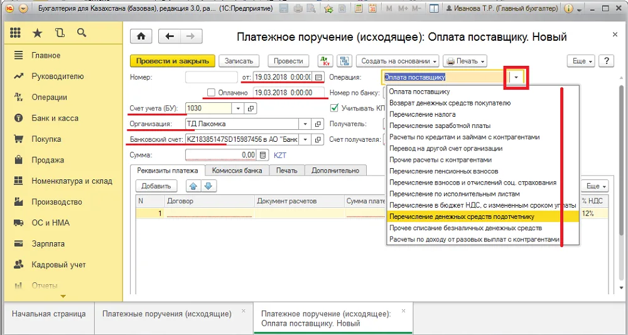This screenshot has width=628, height=335.
Task: Add page to favorites in title bar
Action: (328, 8)
